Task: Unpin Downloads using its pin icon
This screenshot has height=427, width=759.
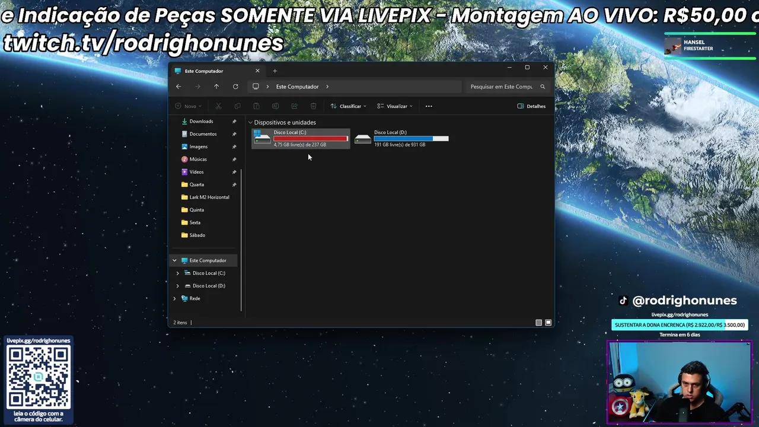Action: [234, 122]
